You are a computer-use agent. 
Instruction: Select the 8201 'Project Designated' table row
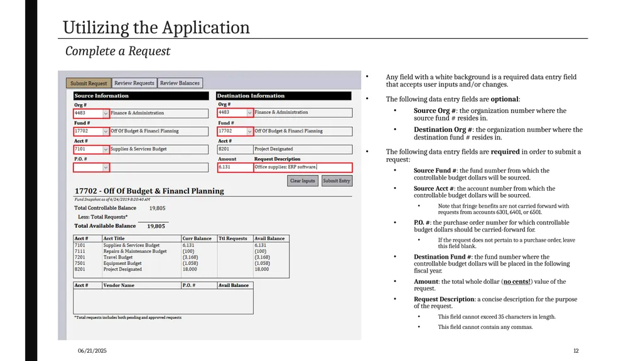pyautogui.click(x=181, y=269)
